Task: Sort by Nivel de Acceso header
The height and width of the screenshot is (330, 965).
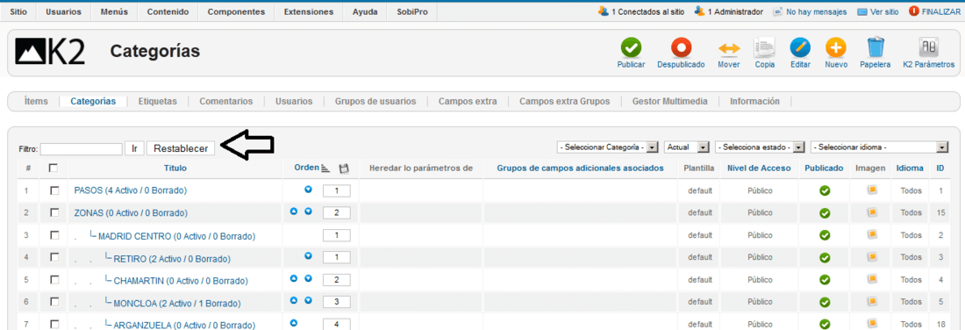Action: click(760, 169)
